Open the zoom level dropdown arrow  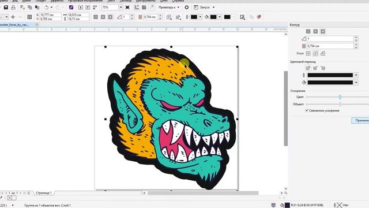tap(121, 8)
